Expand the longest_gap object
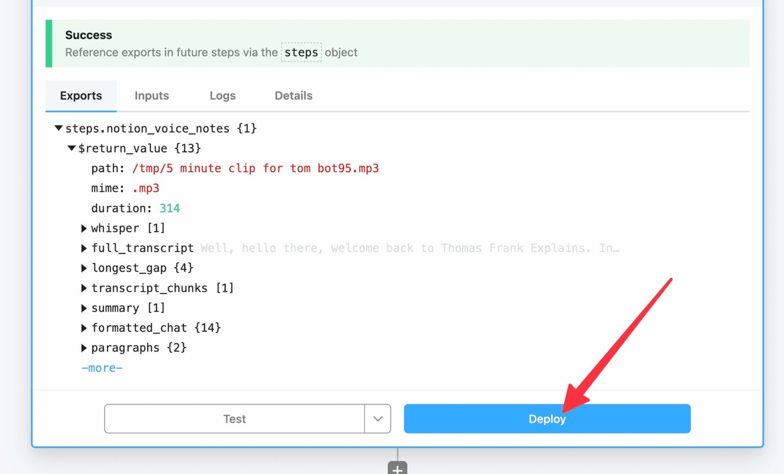The width and height of the screenshot is (784, 474). (x=84, y=268)
